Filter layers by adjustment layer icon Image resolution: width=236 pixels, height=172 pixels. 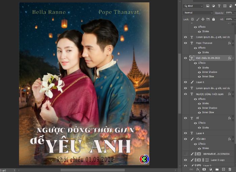pos(213,6)
